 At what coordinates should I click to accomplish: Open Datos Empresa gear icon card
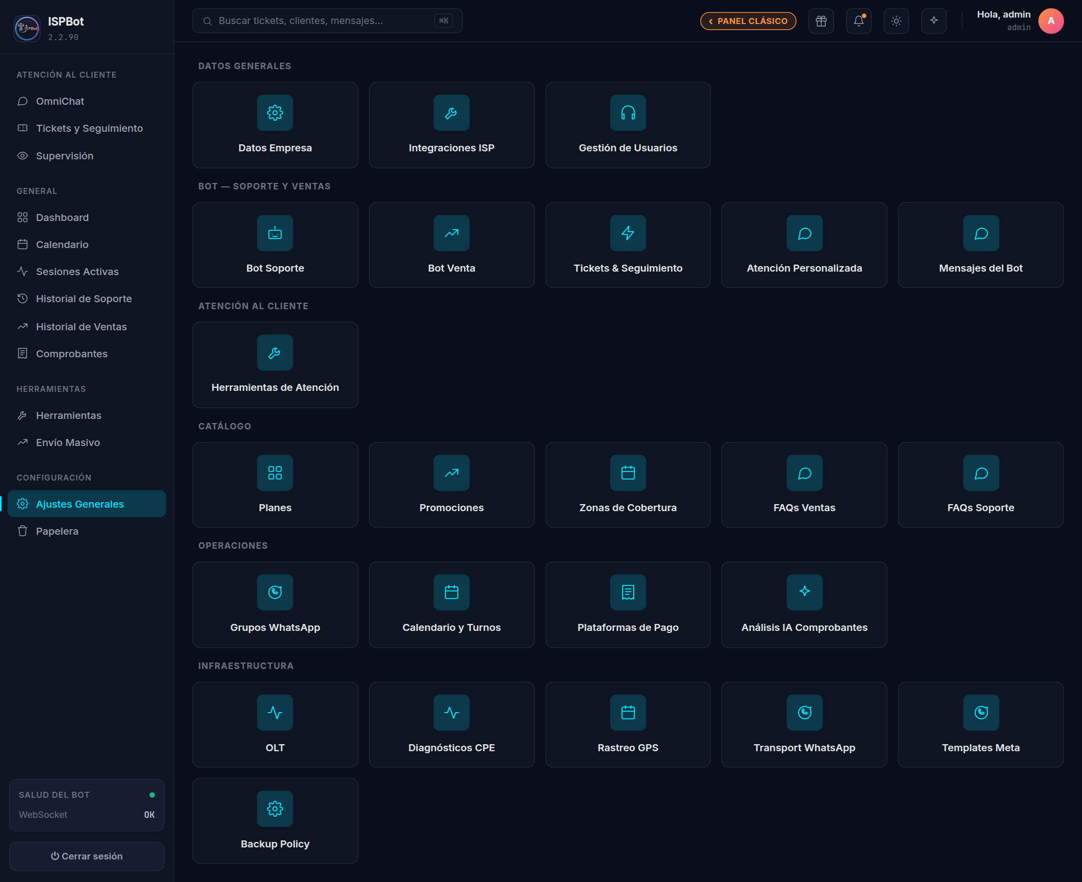[x=275, y=113]
